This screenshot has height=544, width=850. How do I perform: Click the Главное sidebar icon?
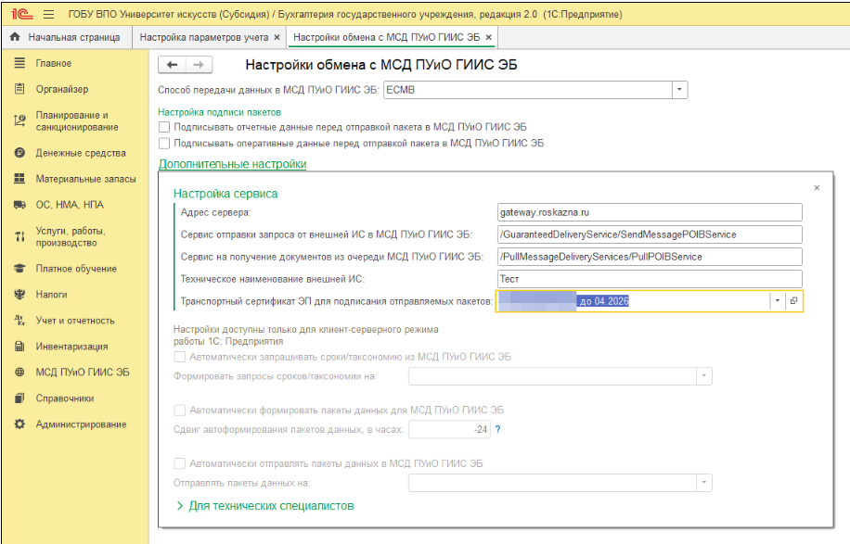click(19, 63)
